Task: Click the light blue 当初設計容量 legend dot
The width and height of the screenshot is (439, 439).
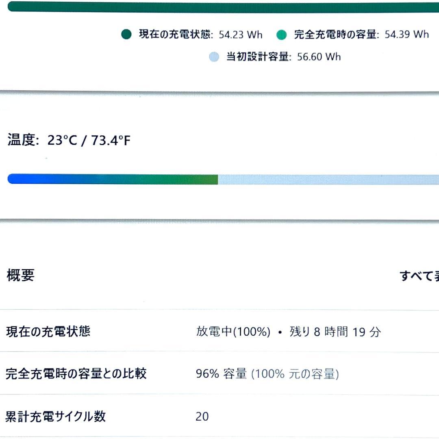Action: click(214, 57)
